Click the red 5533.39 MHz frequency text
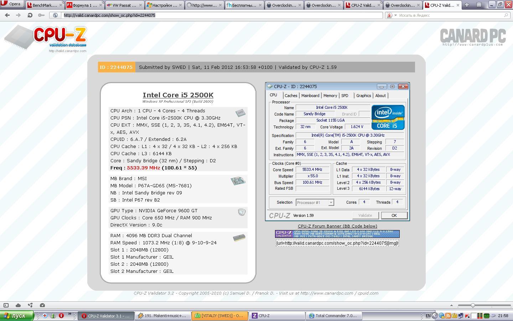 click(144, 168)
